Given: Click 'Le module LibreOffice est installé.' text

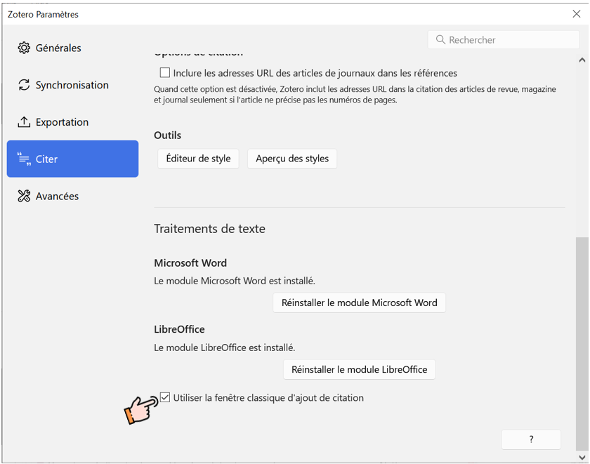Looking at the screenshot, I should (x=225, y=347).
